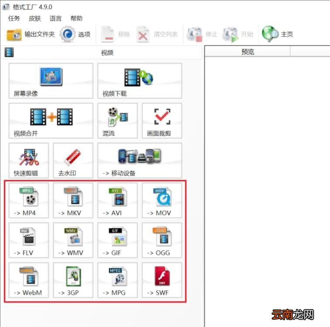
Task: Click 清空列表 clear list button
Action: point(158,34)
